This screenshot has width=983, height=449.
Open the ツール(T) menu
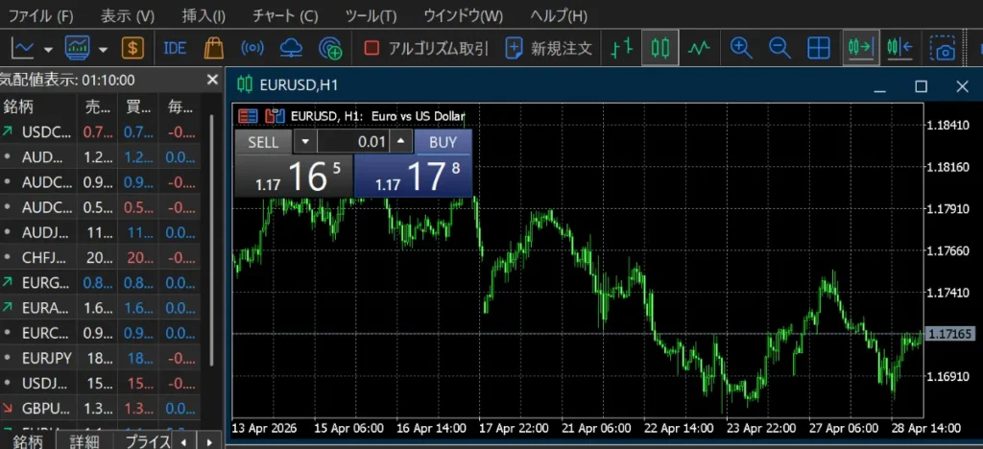[x=372, y=15]
